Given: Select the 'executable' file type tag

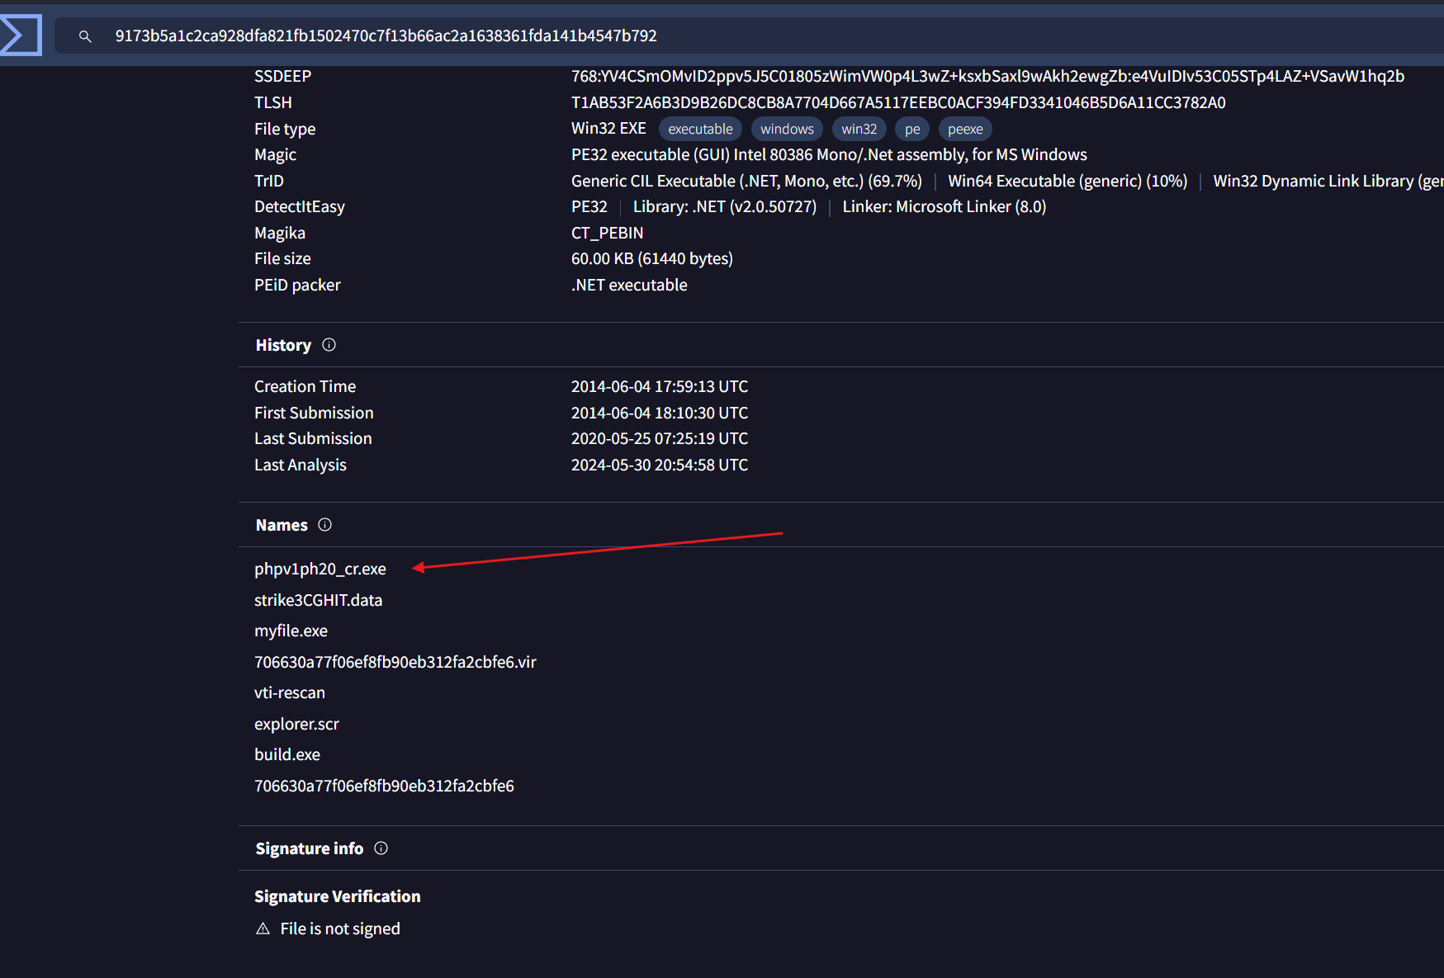Looking at the screenshot, I should 700,129.
